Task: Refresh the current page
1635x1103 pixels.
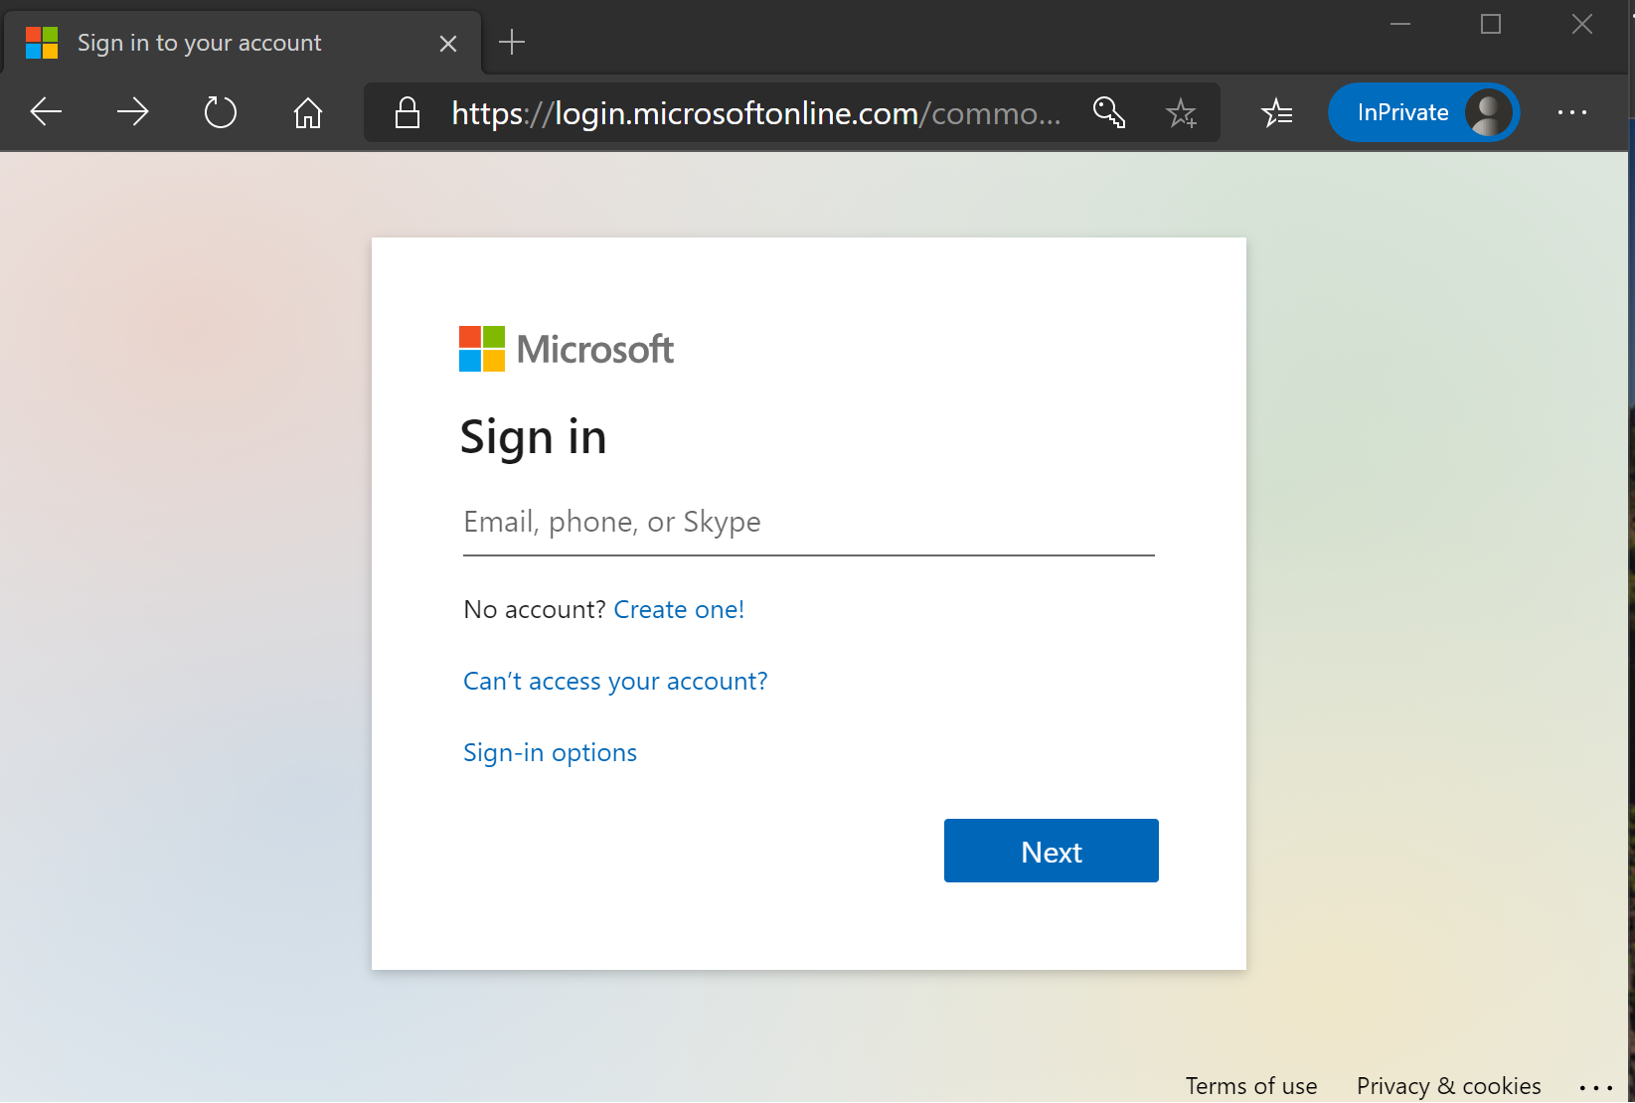Action: 220,112
